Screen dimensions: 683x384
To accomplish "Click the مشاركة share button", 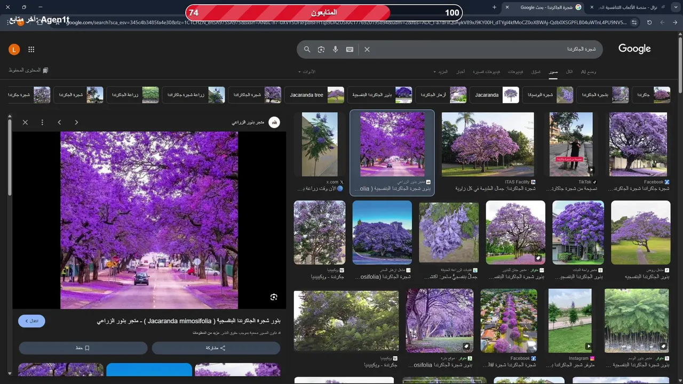I will 216,348.
